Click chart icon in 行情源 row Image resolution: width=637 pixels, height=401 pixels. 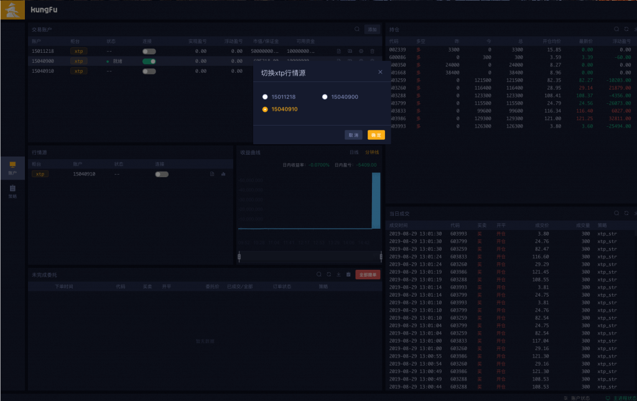click(223, 174)
